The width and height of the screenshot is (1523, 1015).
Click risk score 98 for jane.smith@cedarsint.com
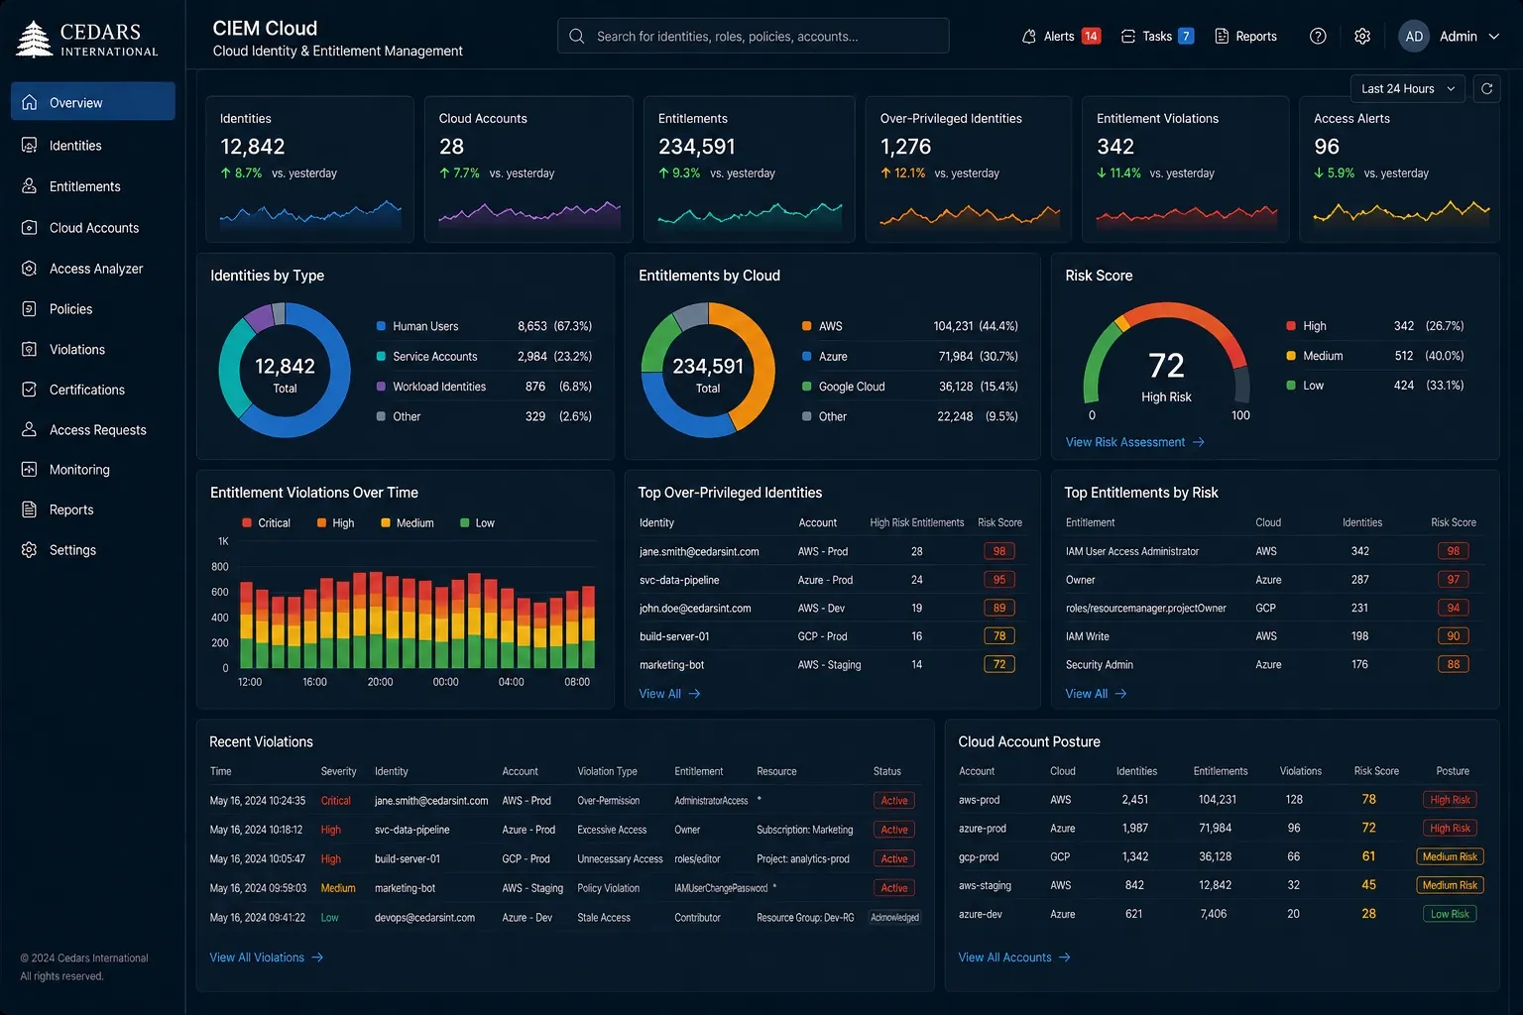click(999, 551)
